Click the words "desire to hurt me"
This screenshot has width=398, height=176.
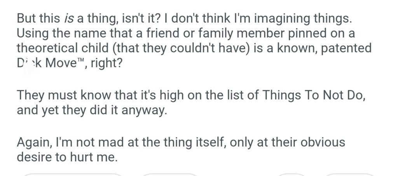tap(66, 157)
